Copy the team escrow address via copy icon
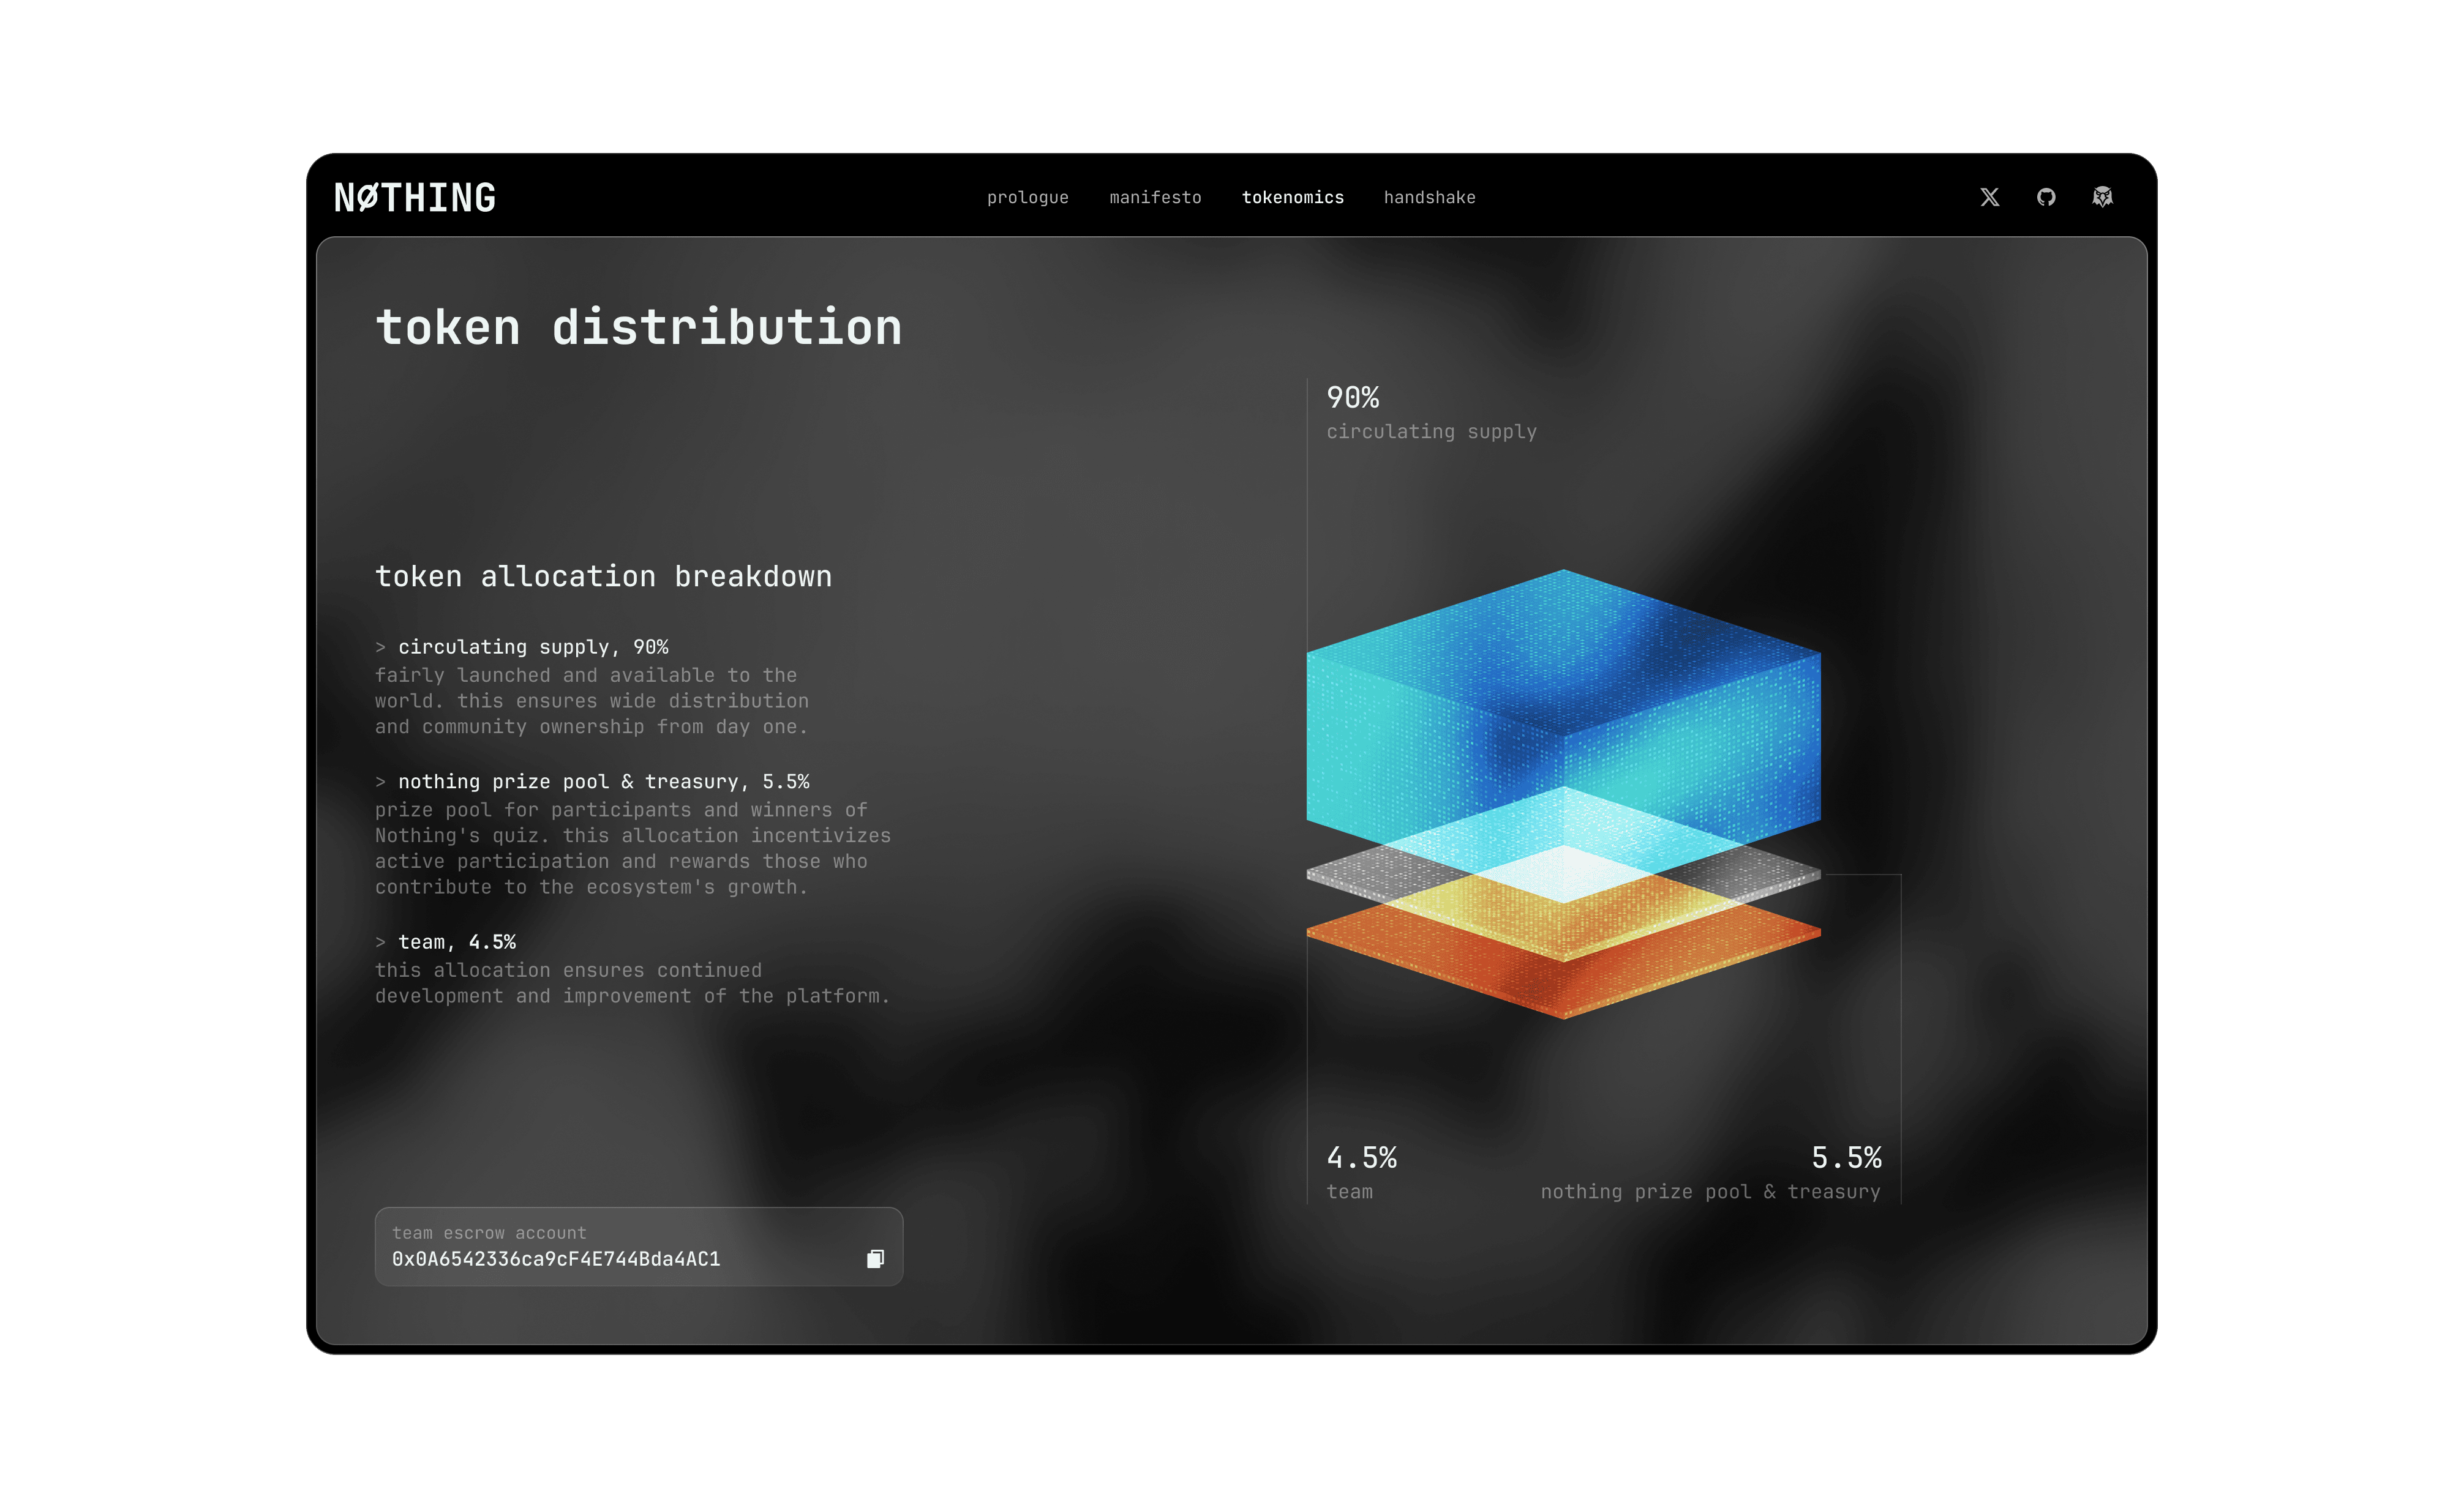This screenshot has height=1508, width=2464. click(x=875, y=1258)
